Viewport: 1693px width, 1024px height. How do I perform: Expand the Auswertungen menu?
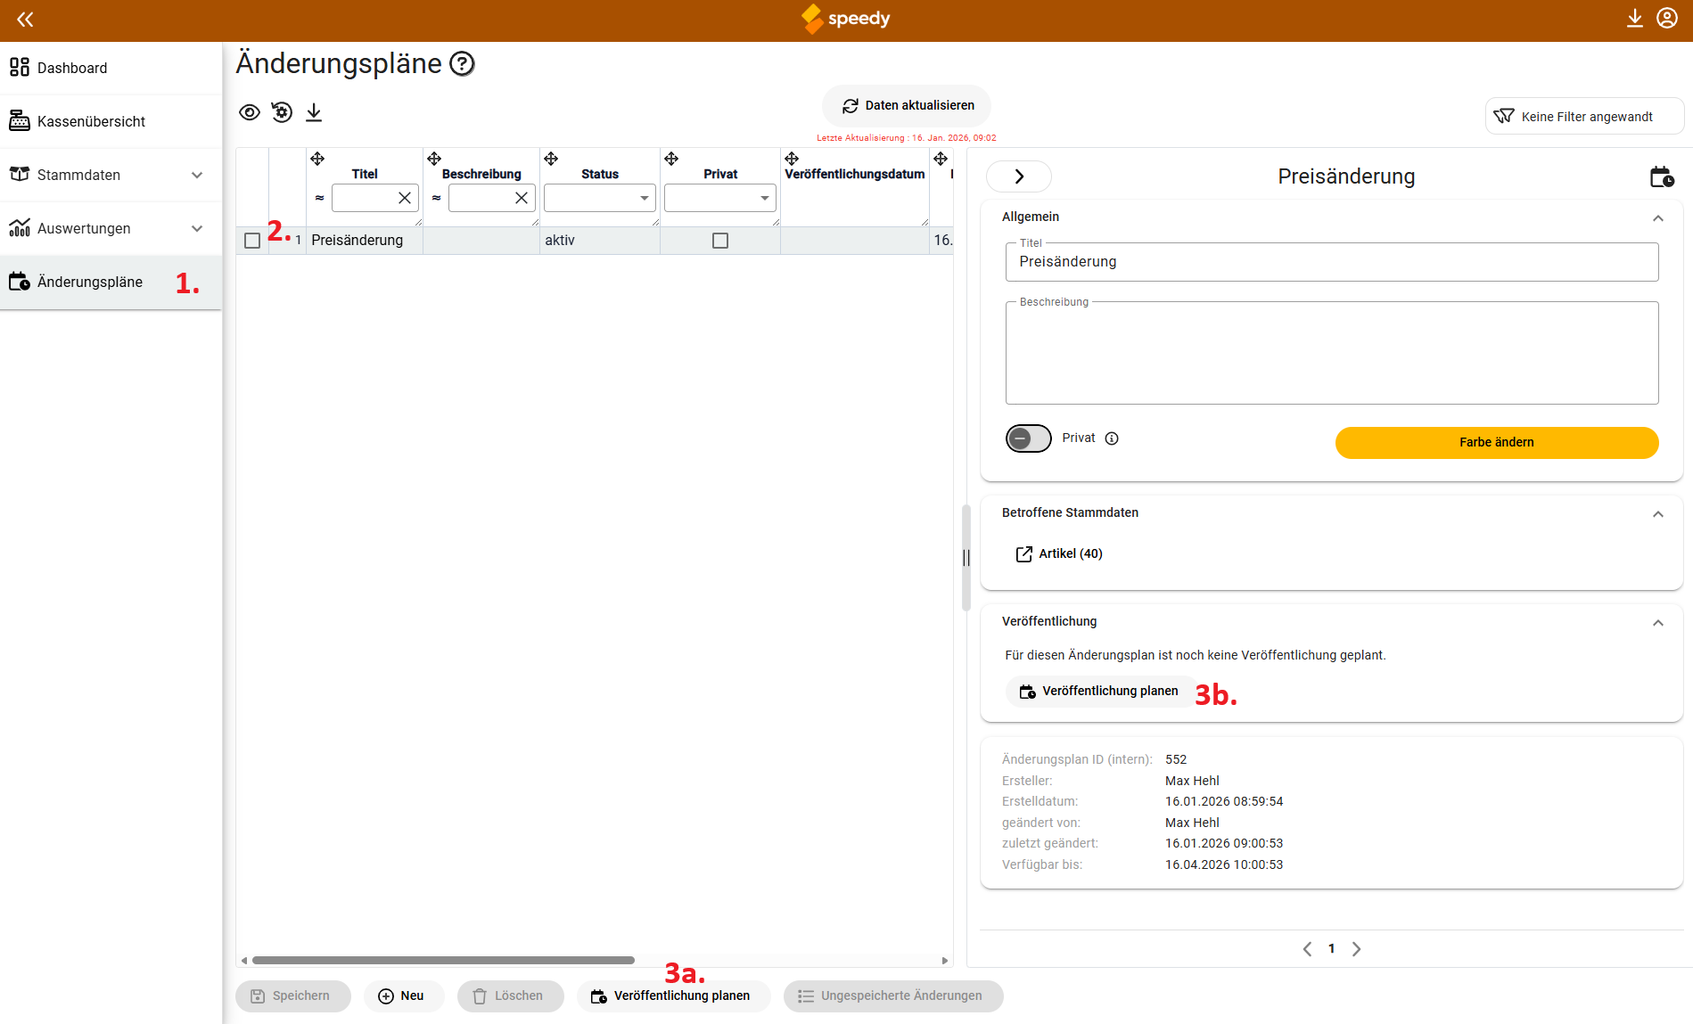(111, 228)
